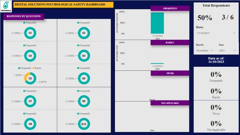Click the 11/10/2023 axis label in Frequently chart

[157, 36]
